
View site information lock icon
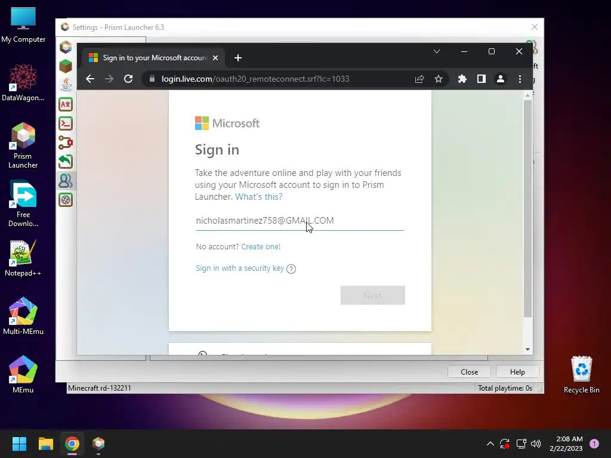pos(152,79)
